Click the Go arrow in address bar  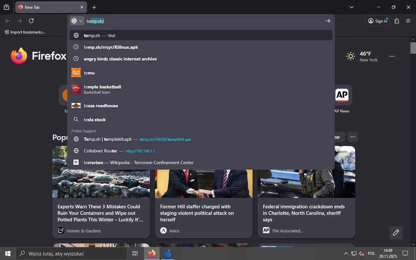coord(328,21)
